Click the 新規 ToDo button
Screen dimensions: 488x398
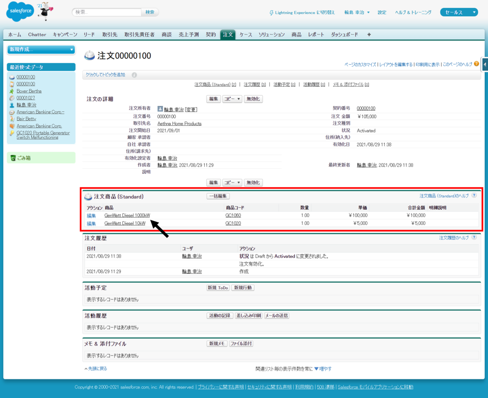[x=218, y=287]
